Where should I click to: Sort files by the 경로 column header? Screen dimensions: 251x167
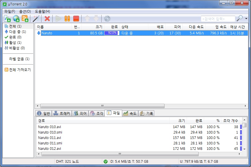click(103, 121)
